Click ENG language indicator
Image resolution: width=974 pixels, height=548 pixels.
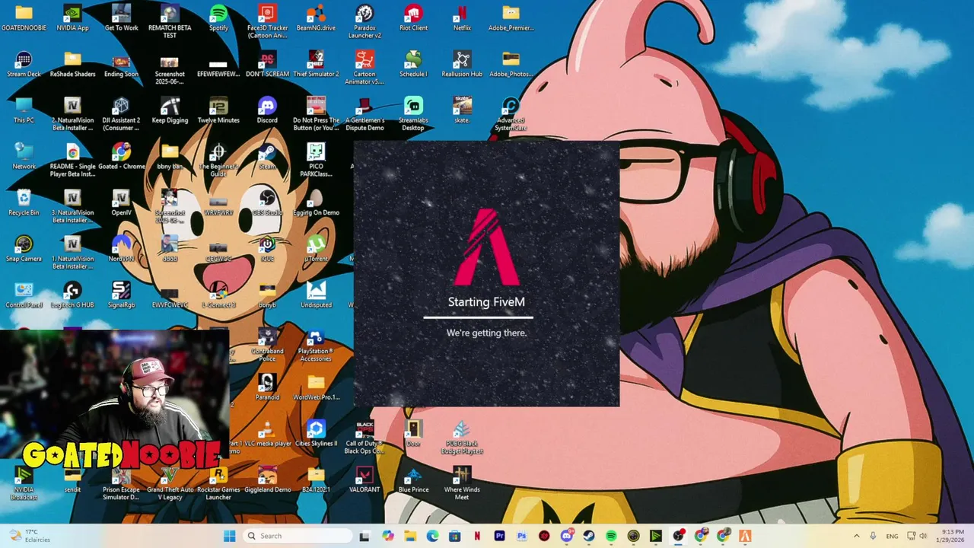point(892,536)
